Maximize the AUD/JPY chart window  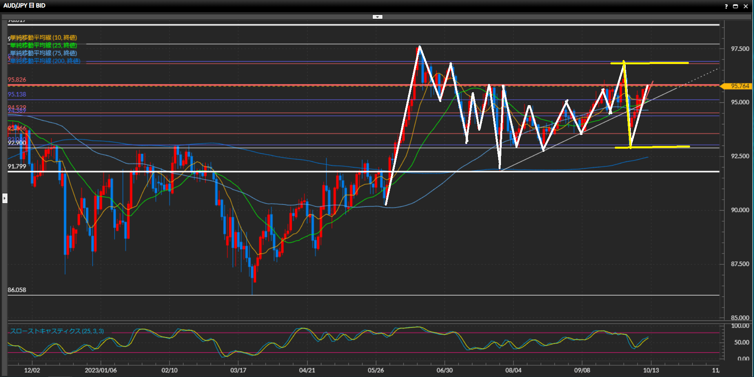tap(736, 6)
